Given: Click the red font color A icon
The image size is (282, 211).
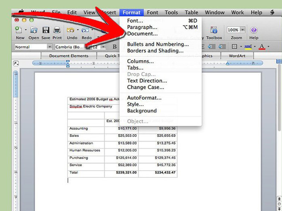Looking at the screenshot, I should (x=262, y=47).
